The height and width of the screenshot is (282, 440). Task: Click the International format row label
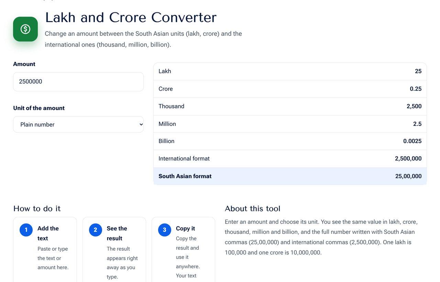[x=184, y=159]
